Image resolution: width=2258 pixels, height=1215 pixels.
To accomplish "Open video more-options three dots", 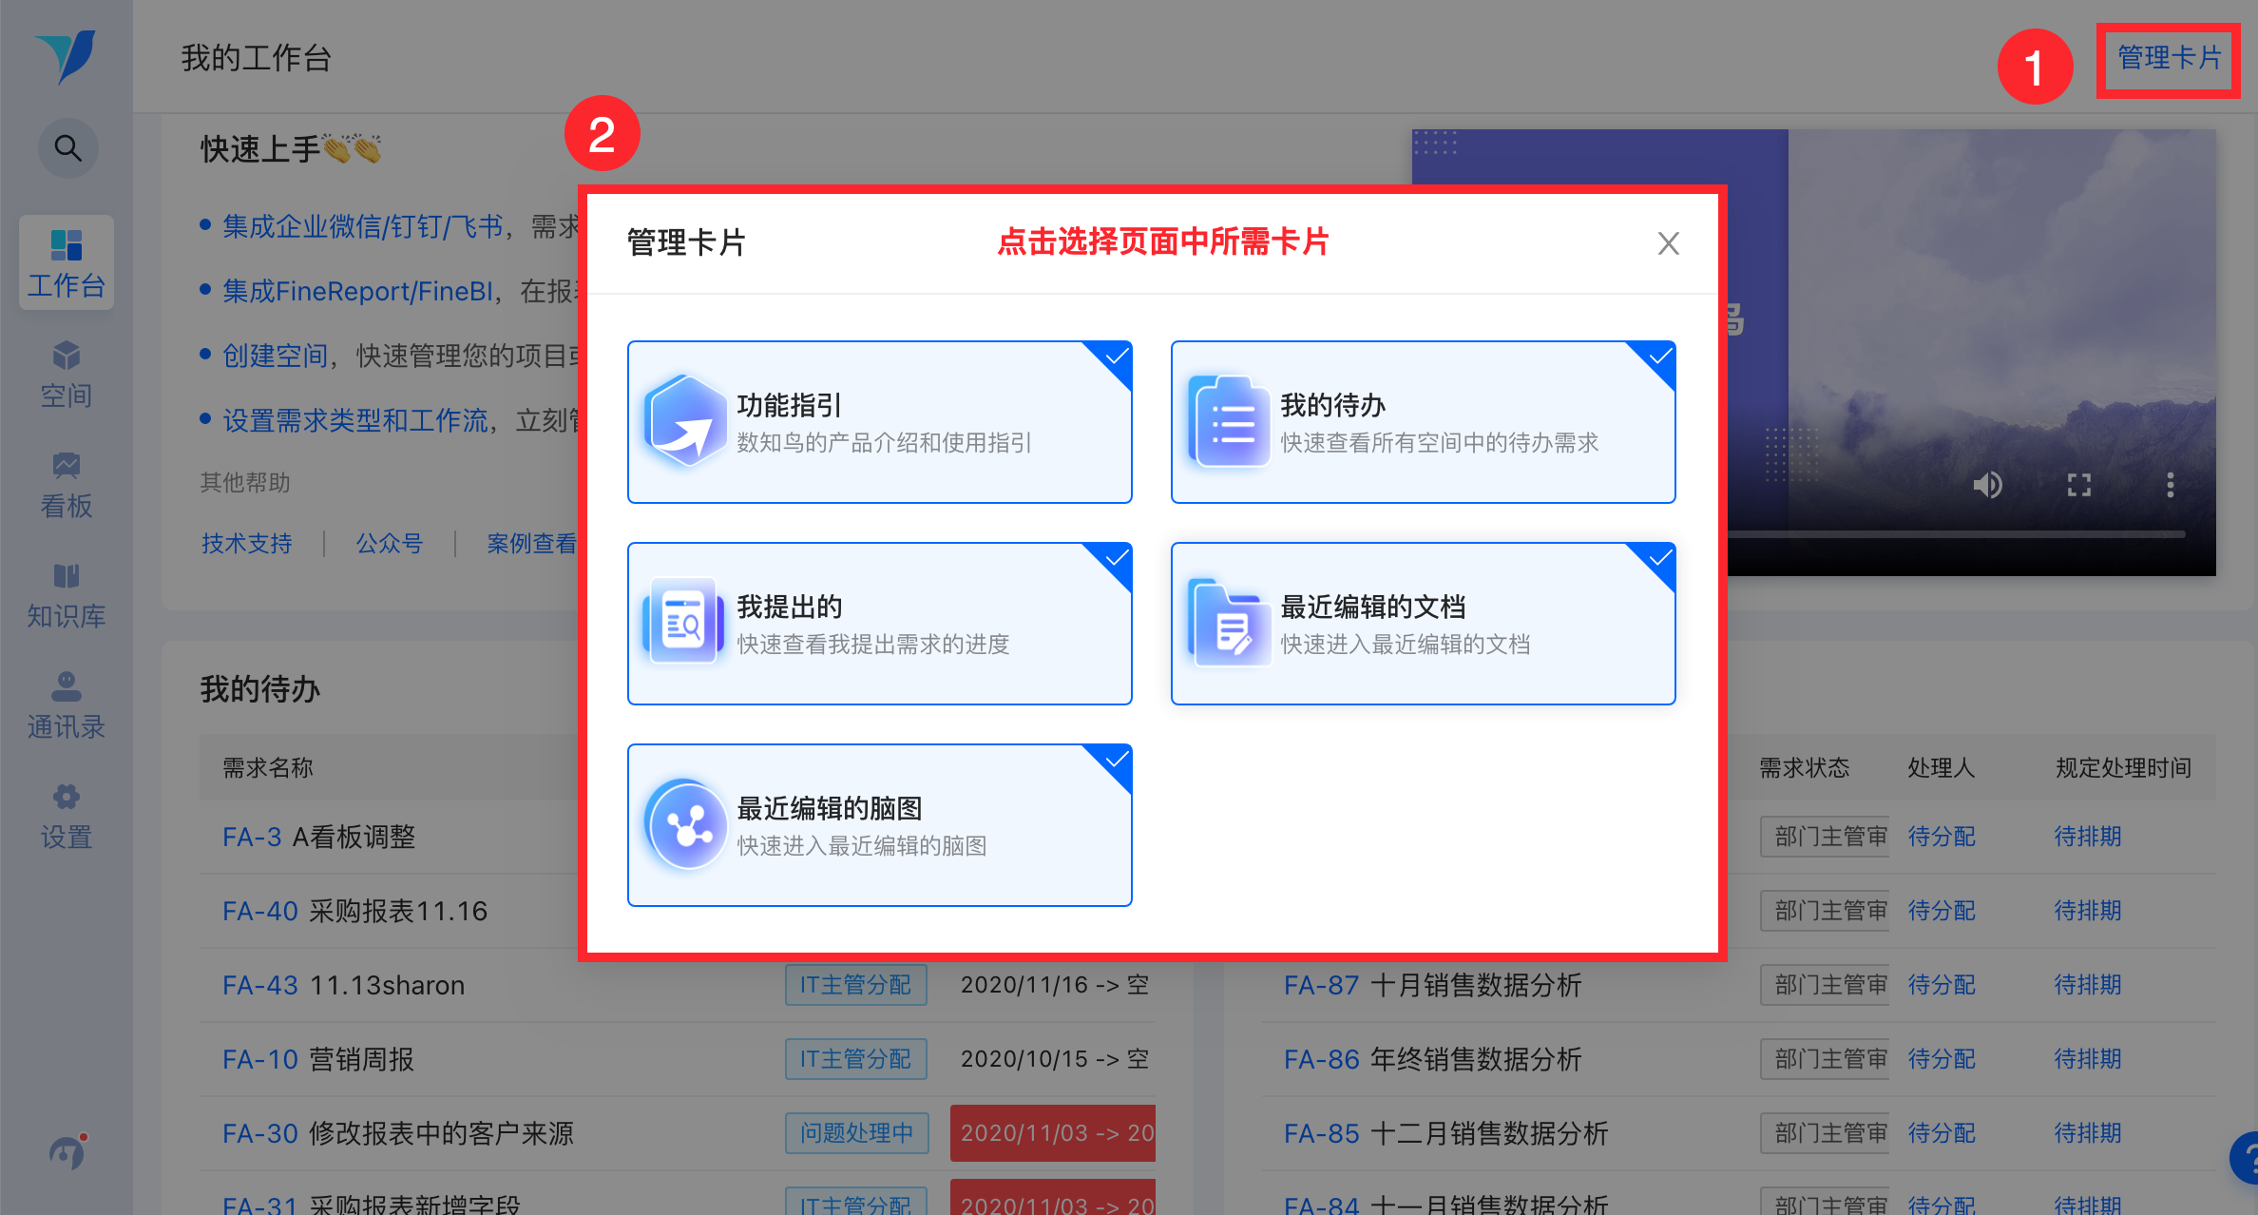I will click(2170, 485).
